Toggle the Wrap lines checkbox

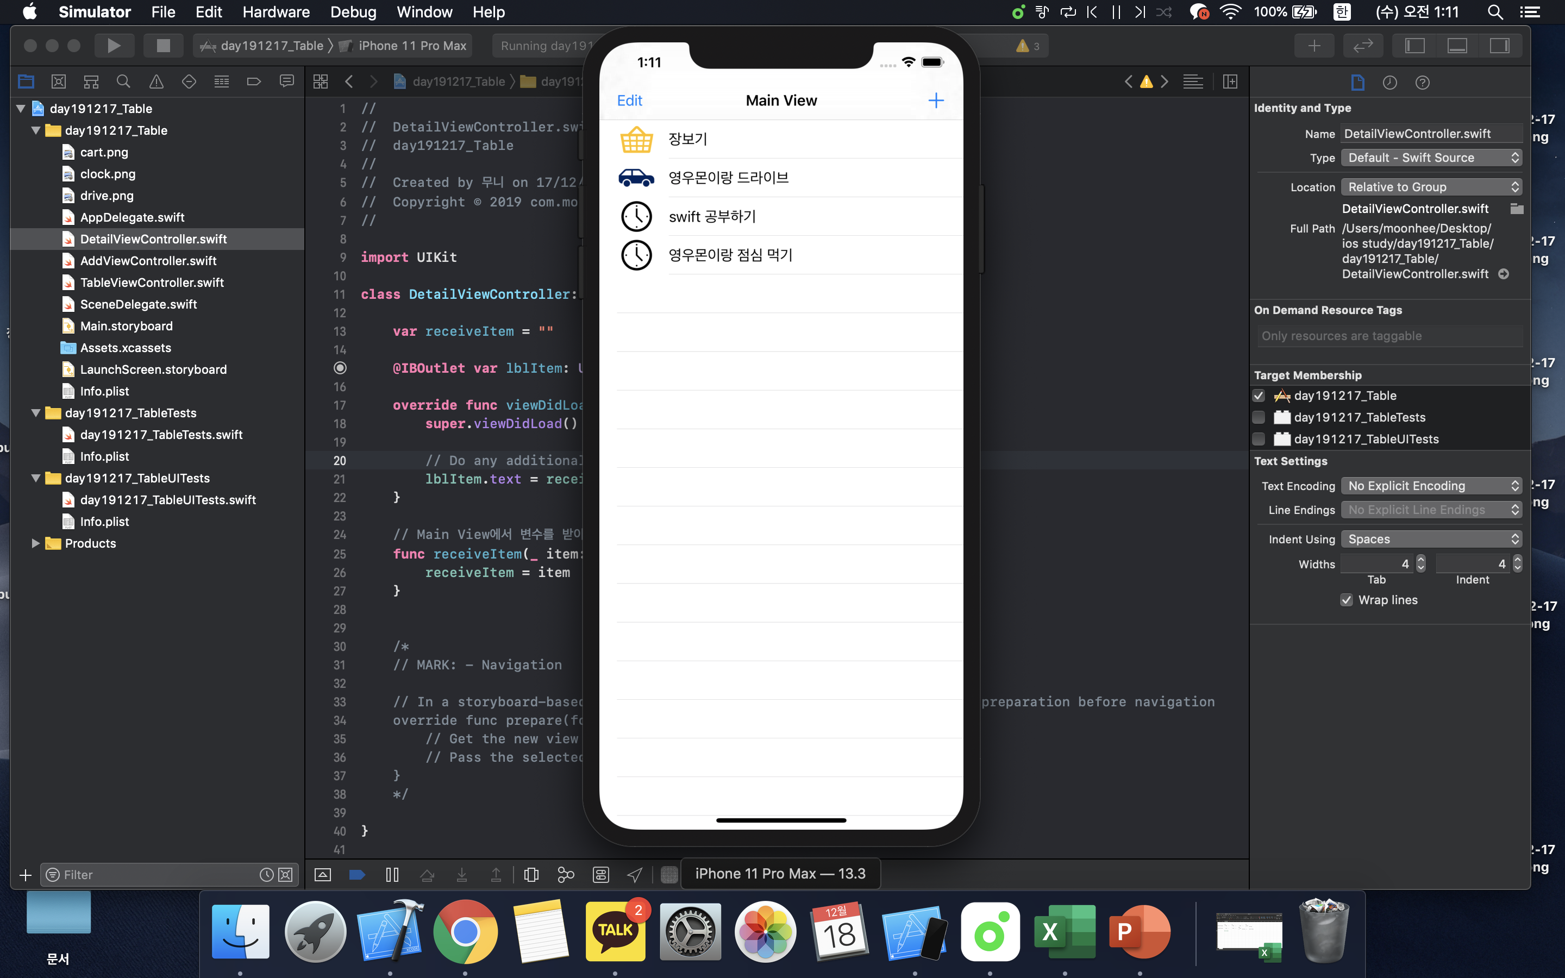(1347, 600)
